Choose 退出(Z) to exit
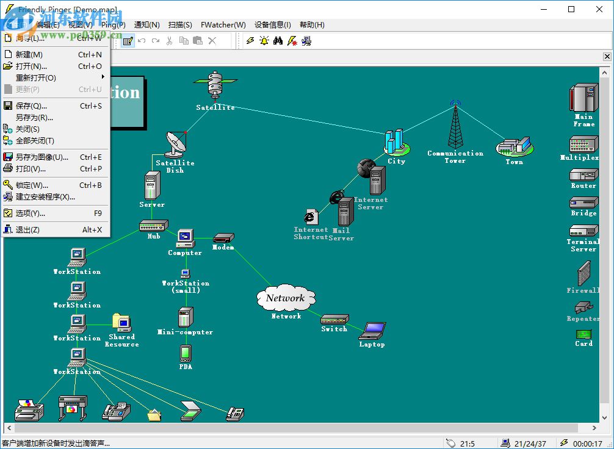614x449 pixels. pos(55,230)
